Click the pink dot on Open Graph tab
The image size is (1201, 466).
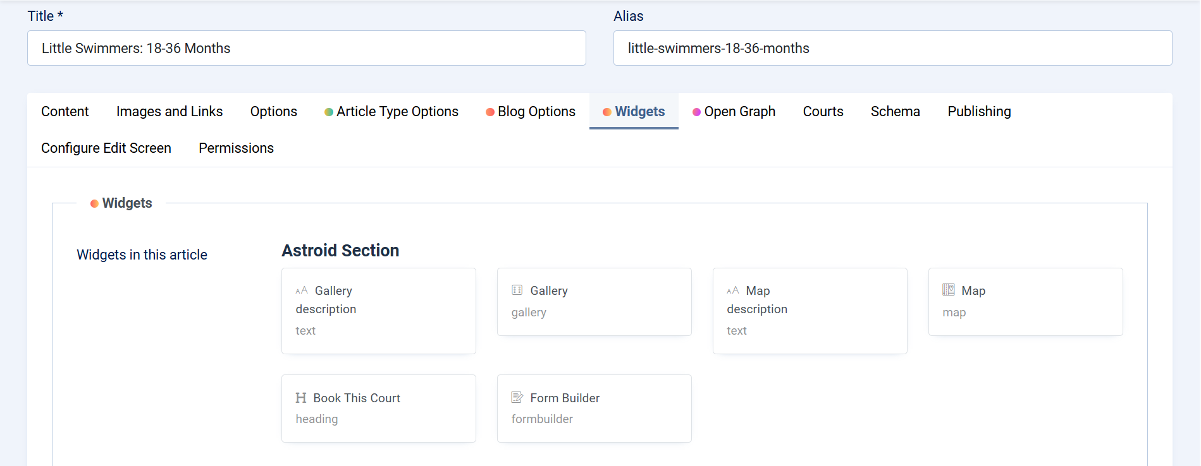click(696, 112)
